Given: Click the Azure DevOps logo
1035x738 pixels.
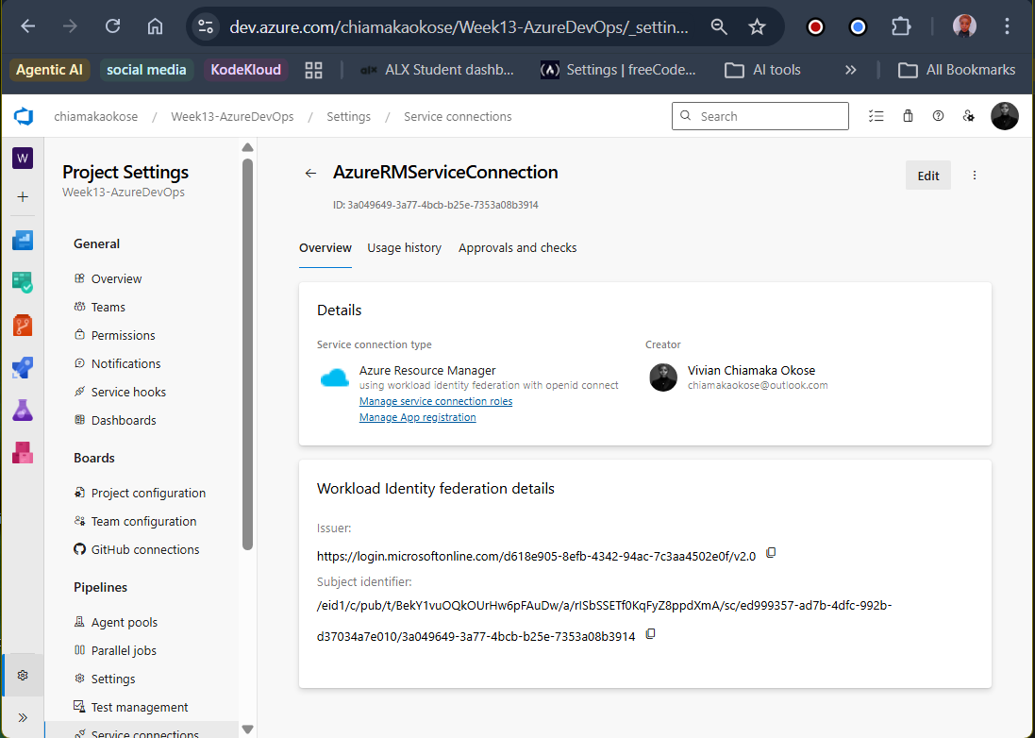Looking at the screenshot, I should pyautogui.click(x=24, y=117).
